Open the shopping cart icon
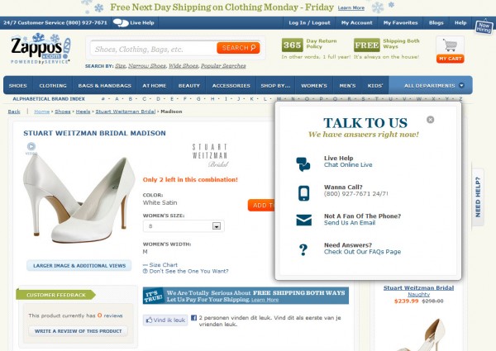Viewport: 496px width, 351px height. pos(450,45)
